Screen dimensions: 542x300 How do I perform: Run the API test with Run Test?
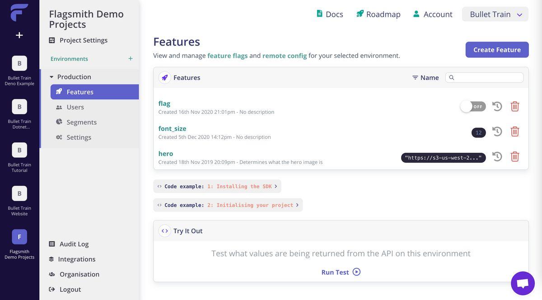tap(341, 272)
